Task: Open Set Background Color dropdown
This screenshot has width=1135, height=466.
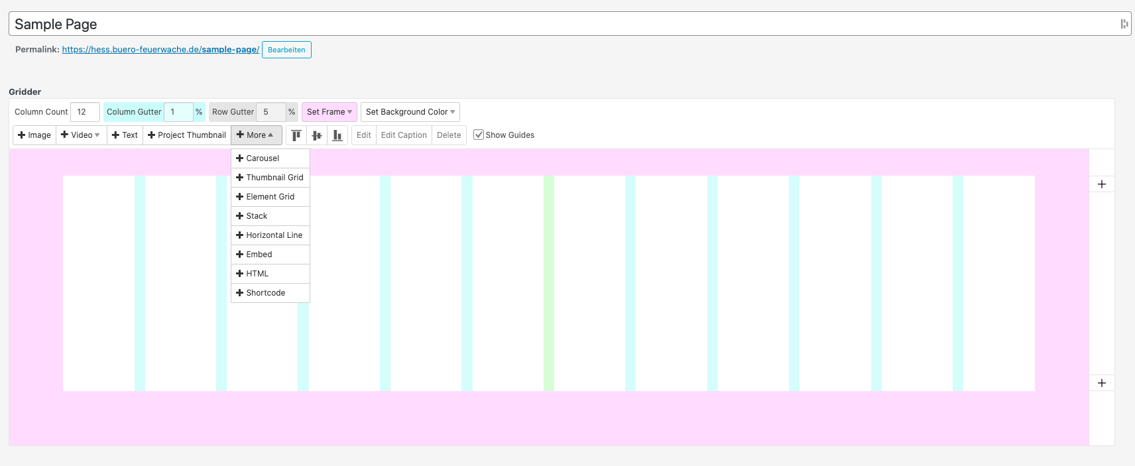Action: [x=410, y=112]
